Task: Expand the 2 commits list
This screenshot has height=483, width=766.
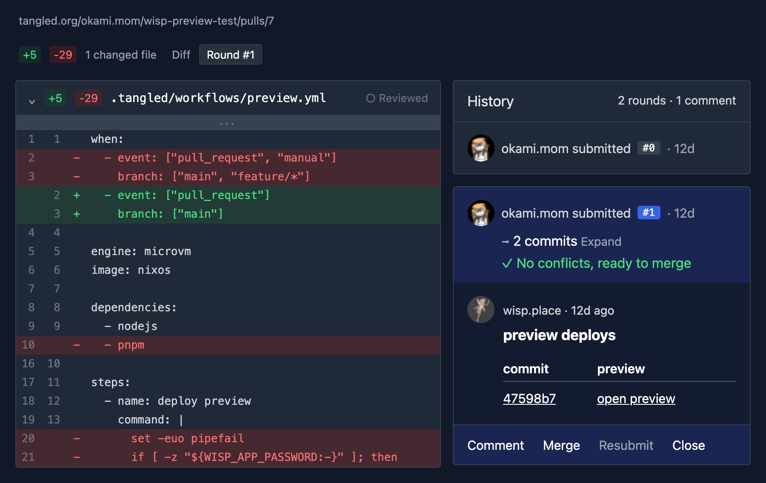Action: point(601,241)
